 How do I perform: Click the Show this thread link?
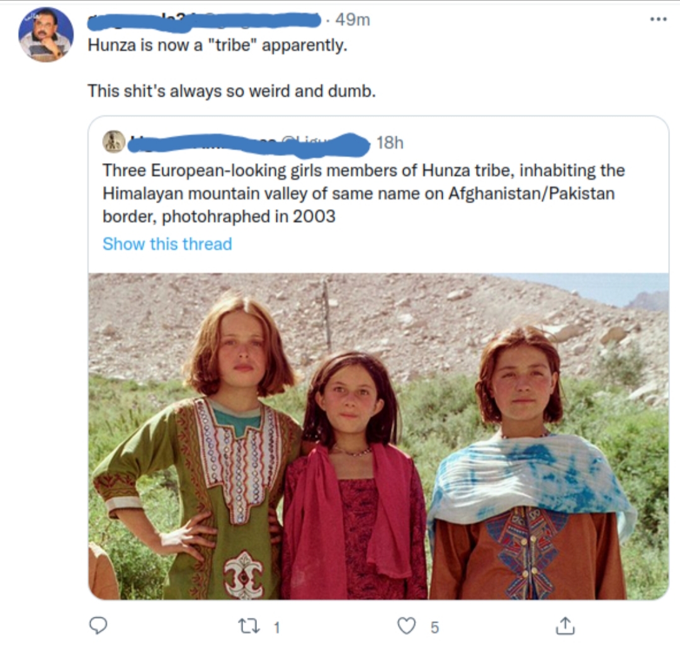click(167, 244)
